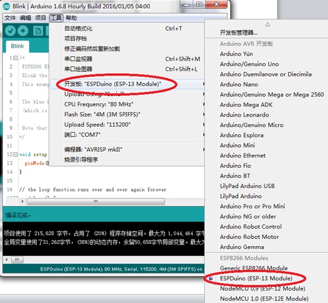
Task: Open 串口监视器 serial monitor entry
Action: coord(127,59)
